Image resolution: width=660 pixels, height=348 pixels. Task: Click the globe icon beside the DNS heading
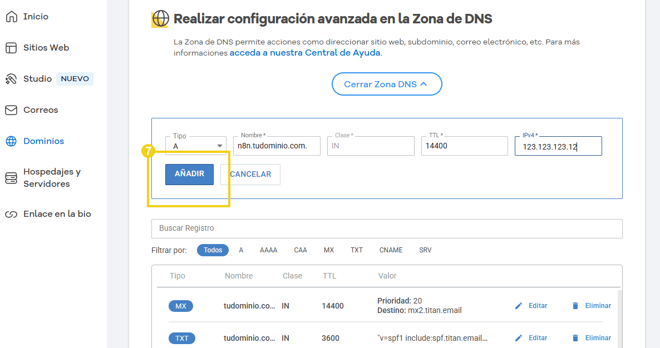(x=160, y=18)
